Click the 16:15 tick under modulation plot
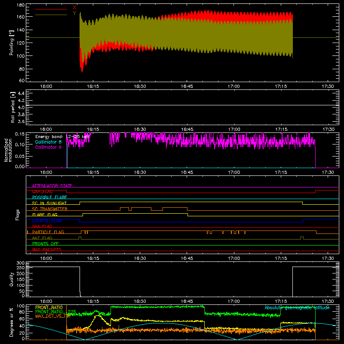 (x=93, y=172)
